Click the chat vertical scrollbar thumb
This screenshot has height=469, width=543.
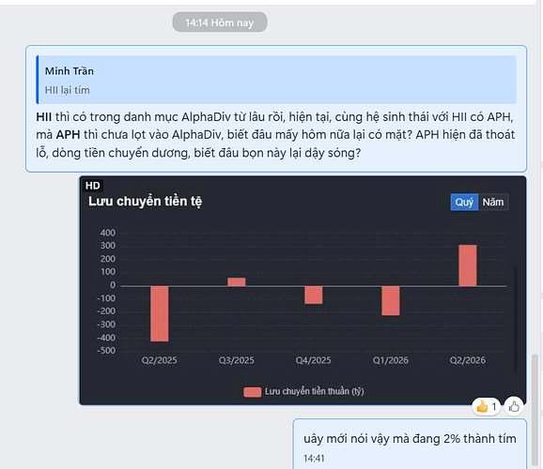coord(535,410)
